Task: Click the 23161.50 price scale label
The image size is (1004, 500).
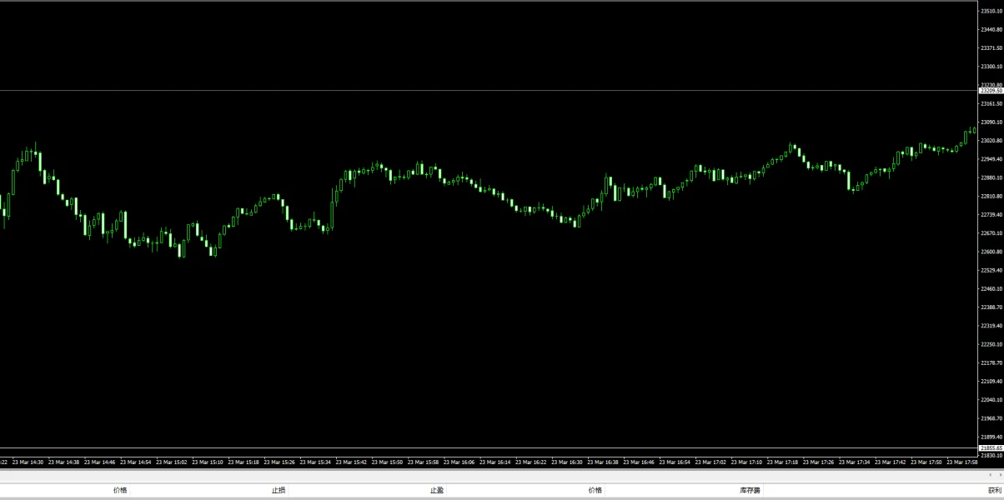Action: [991, 103]
